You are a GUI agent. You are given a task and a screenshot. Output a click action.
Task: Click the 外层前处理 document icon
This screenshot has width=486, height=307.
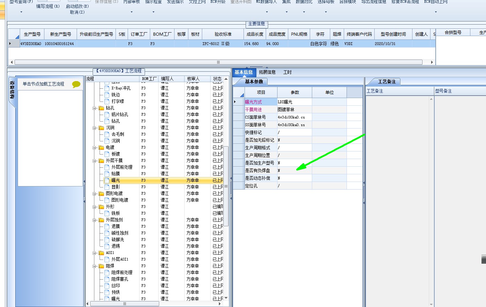click(107, 167)
